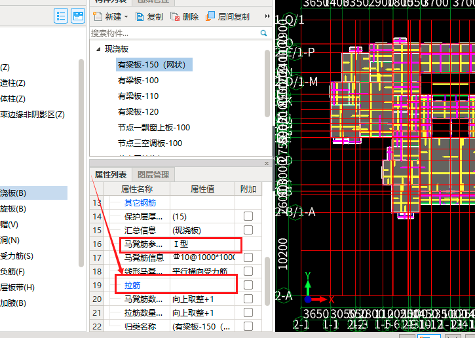Select 节点一飘窗上板-100 component
The width and height of the screenshot is (475, 338).
pyautogui.click(x=154, y=128)
